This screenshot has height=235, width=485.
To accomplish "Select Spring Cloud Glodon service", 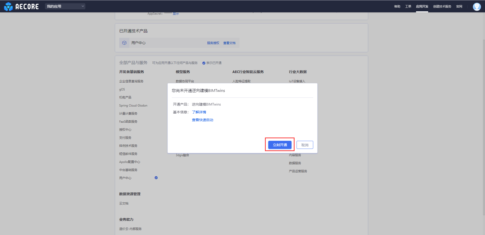I will (x=133, y=106).
